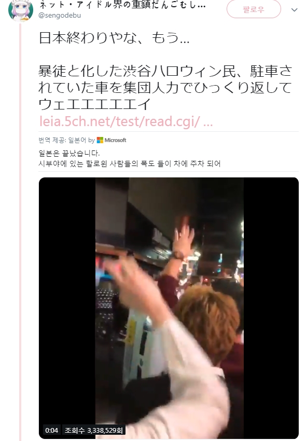The height and width of the screenshot is (441, 306).
Task: Click the Microsoft translator wordmark
Action: (115, 140)
